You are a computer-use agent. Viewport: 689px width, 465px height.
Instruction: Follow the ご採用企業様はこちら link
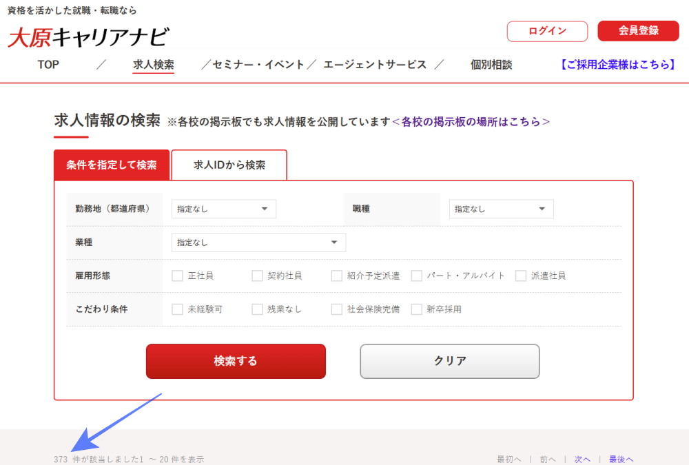coord(617,65)
